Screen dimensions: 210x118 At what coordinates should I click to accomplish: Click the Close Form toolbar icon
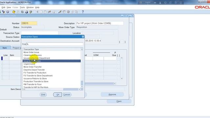pos(31,12)
